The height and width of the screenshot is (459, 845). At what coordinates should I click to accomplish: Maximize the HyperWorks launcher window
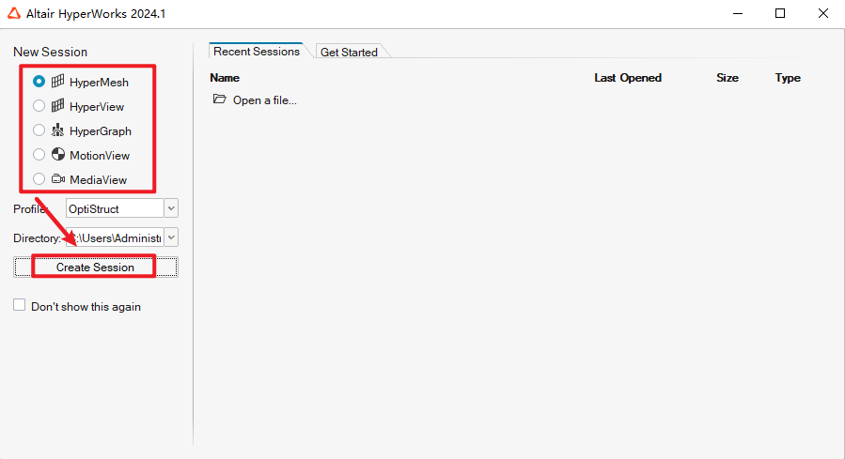(x=780, y=13)
